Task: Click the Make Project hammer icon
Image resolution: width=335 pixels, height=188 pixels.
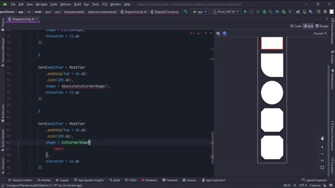Action: [186, 11]
